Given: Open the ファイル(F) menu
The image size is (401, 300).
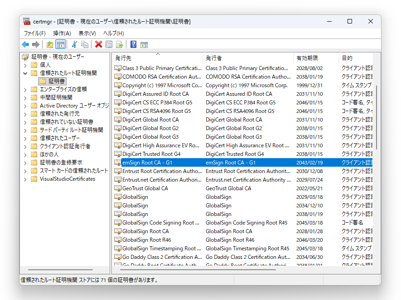Looking at the screenshot, I should (35, 33).
